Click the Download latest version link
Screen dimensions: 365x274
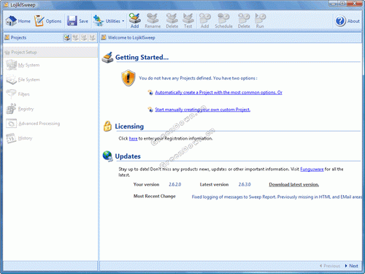pos(293,185)
